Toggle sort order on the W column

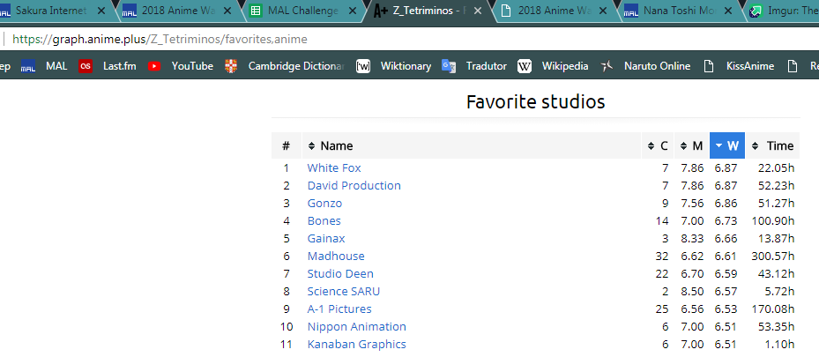tap(727, 145)
